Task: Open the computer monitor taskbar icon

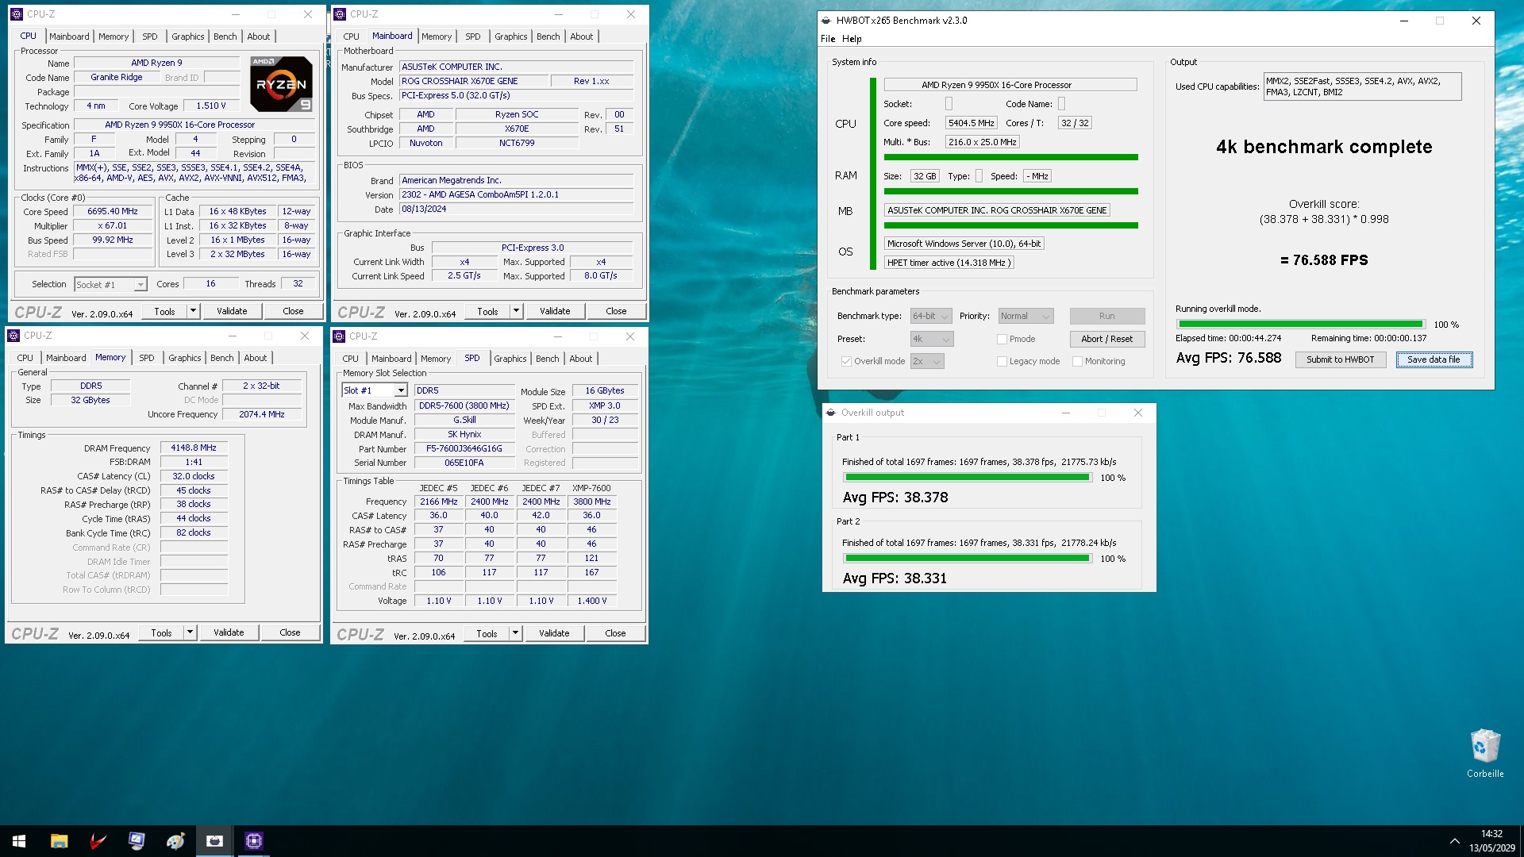Action: pyautogui.click(x=137, y=841)
